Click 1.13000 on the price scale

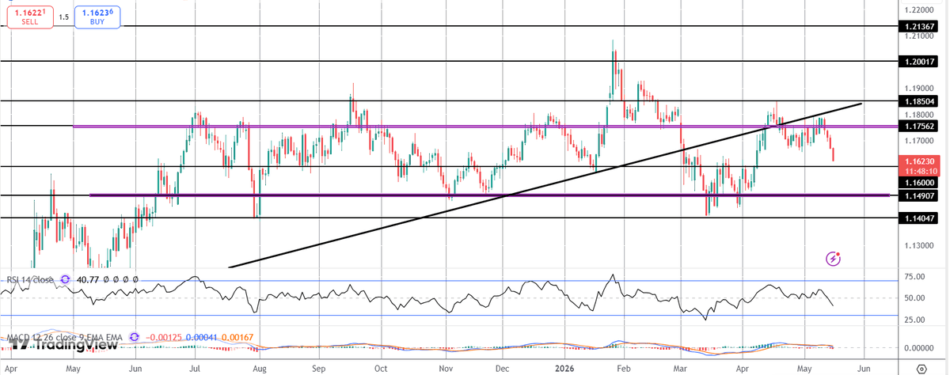[x=921, y=245]
